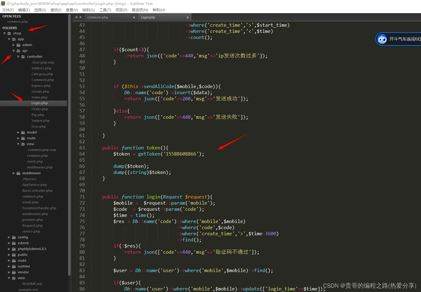Screen dimensions: 421x292
Task: Open Index.php in the sidebar
Action: point(40,97)
